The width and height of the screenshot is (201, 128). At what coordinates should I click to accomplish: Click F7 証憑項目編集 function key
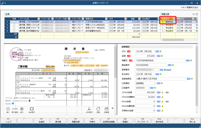coord(109,121)
